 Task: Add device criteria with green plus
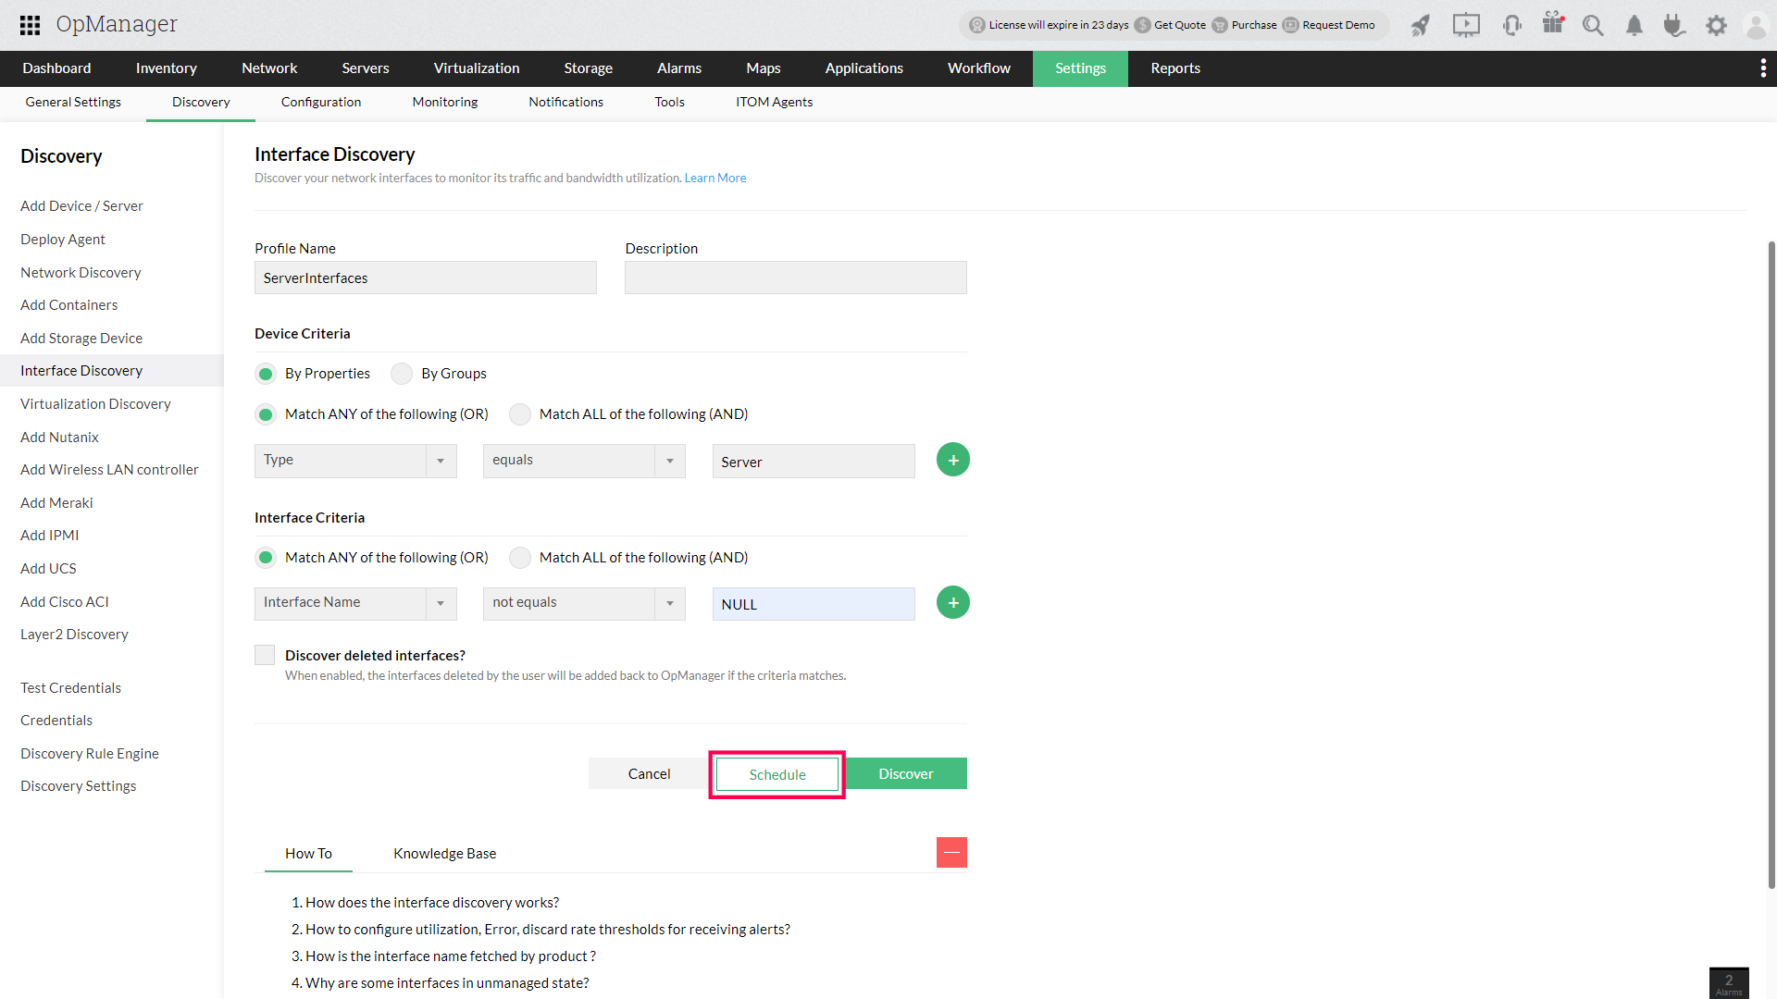952,460
